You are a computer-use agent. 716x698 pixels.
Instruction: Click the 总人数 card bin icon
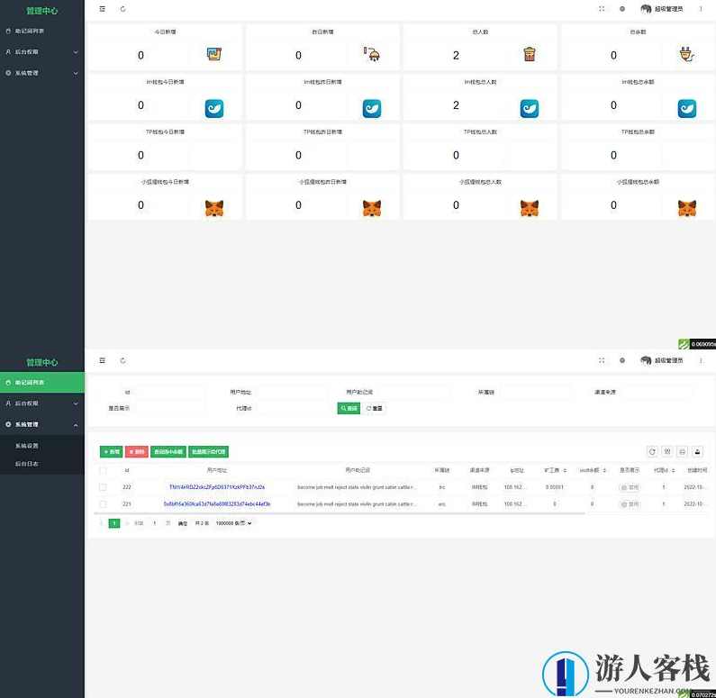530,54
